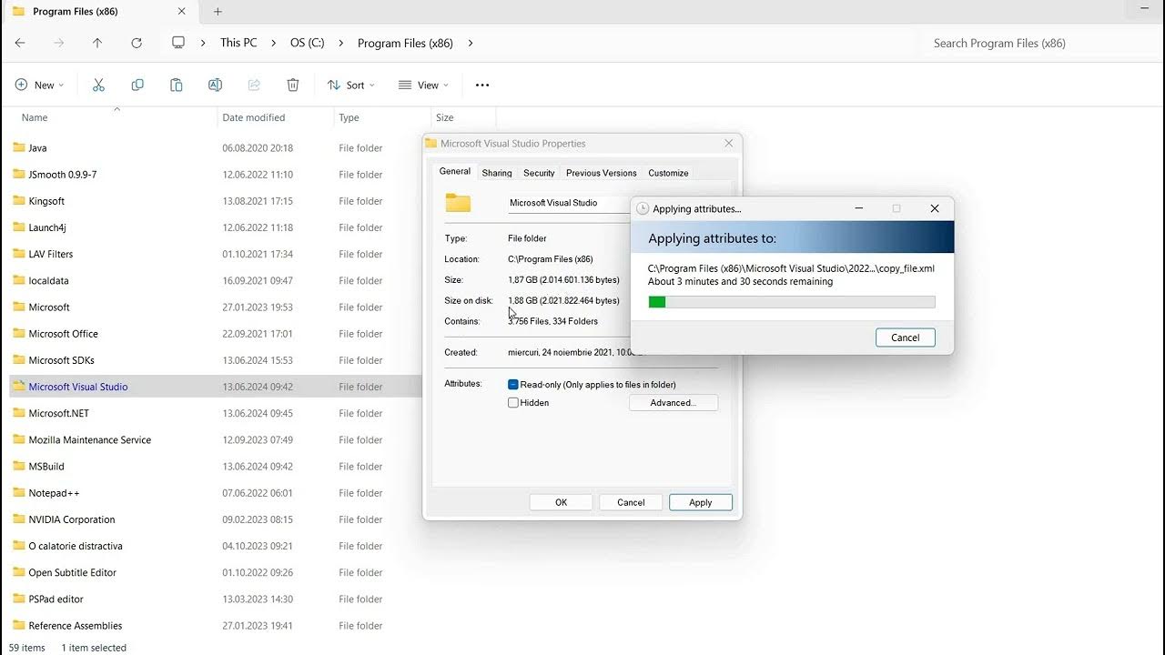Screen dimensions: 1165x655
Task: Open the See more ellipsis menu
Action: (x=482, y=85)
